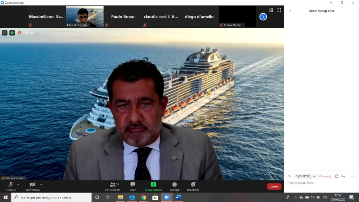Enter full screen mode
The image size is (359, 202).
[279, 10]
